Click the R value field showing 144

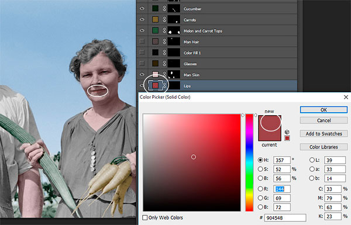click(282, 189)
